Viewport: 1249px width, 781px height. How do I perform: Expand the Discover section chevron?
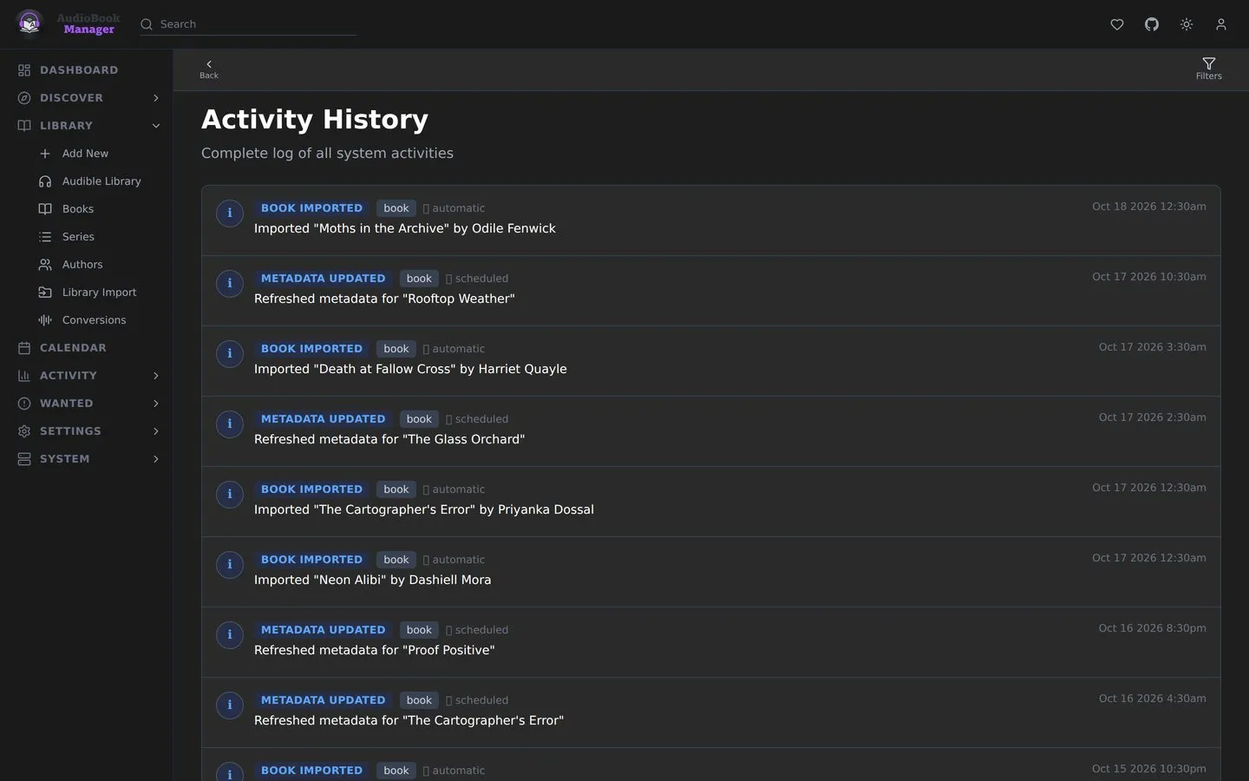pyautogui.click(x=156, y=98)
